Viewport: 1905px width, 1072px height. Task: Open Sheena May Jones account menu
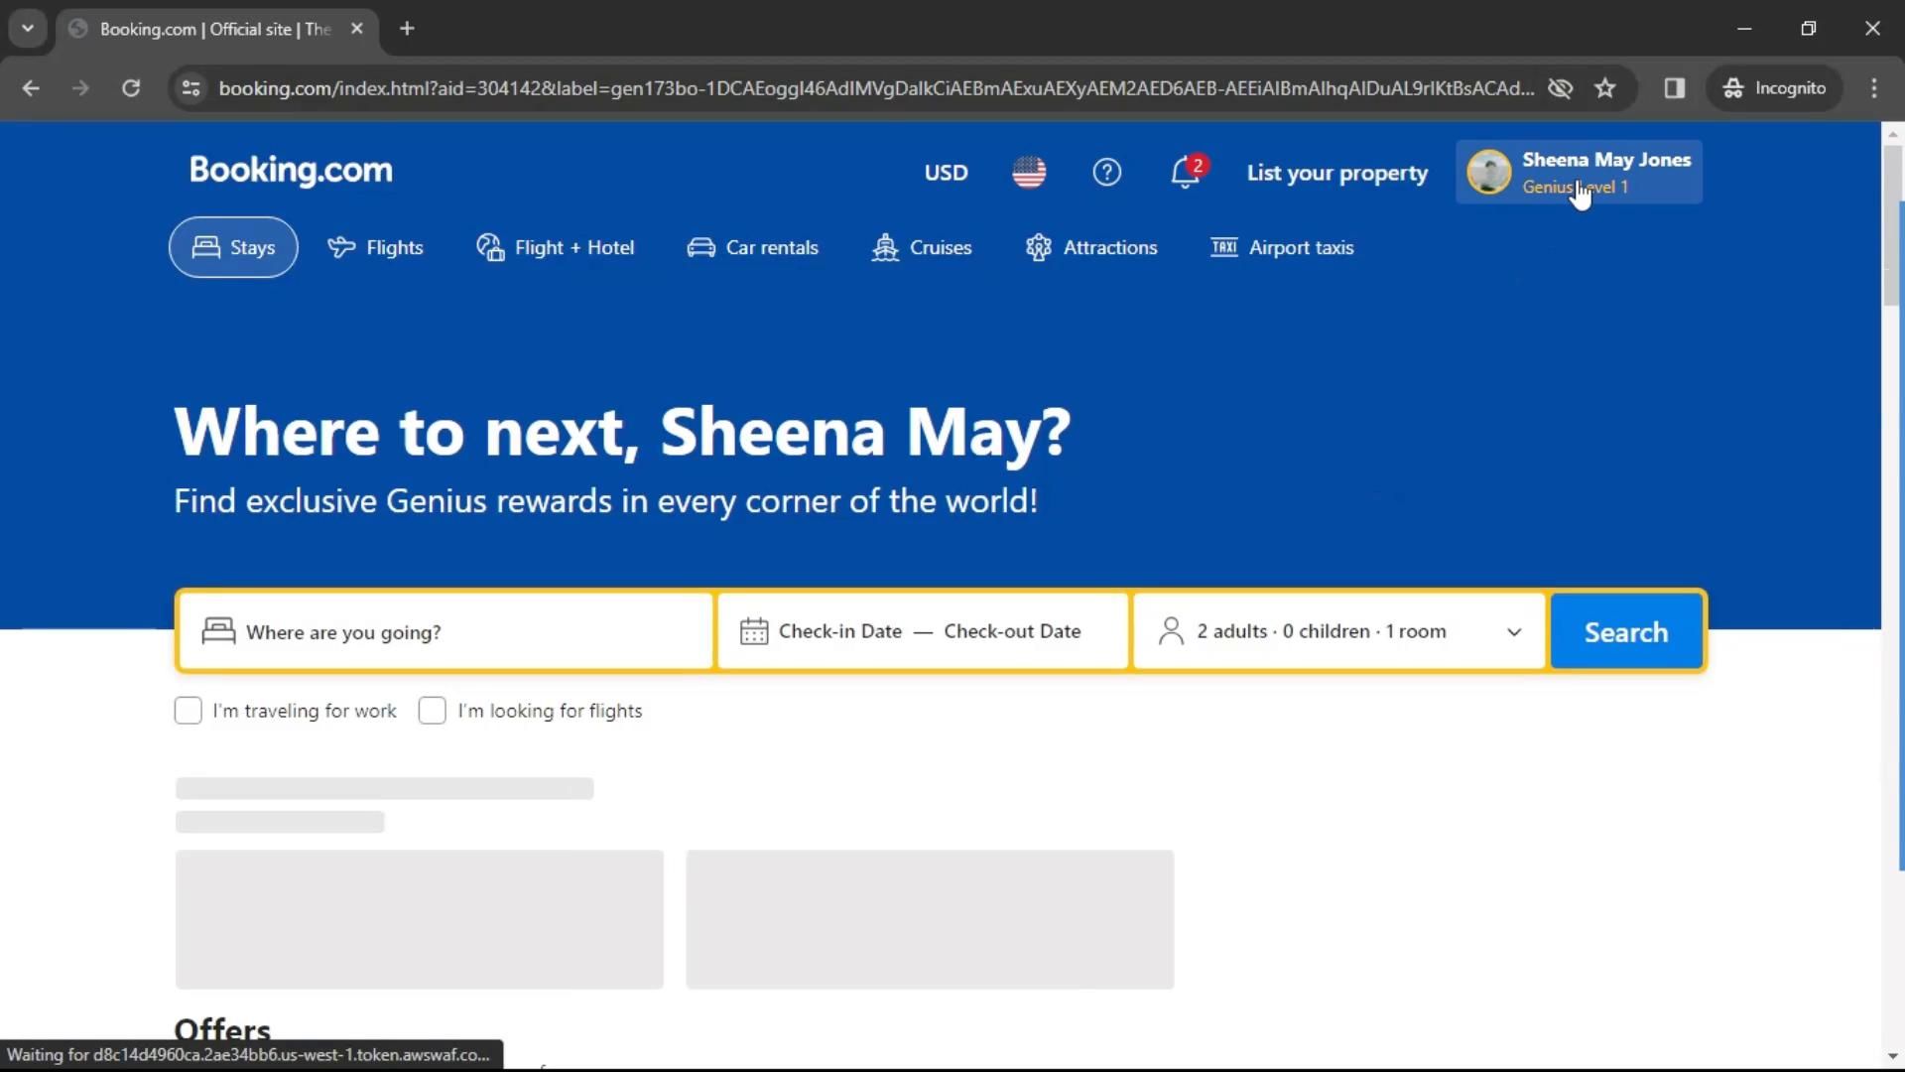coord(1579,172)
